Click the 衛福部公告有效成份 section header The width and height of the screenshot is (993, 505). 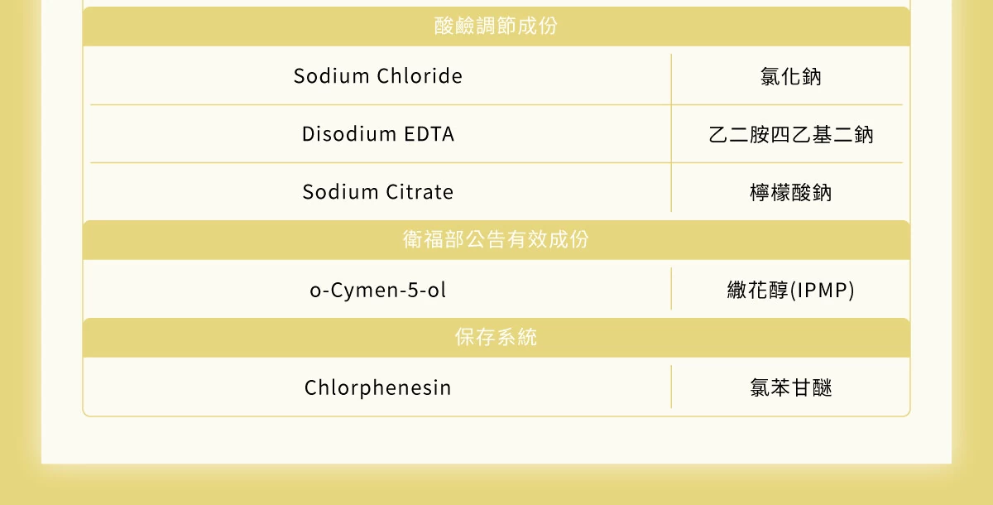[496, 240]
